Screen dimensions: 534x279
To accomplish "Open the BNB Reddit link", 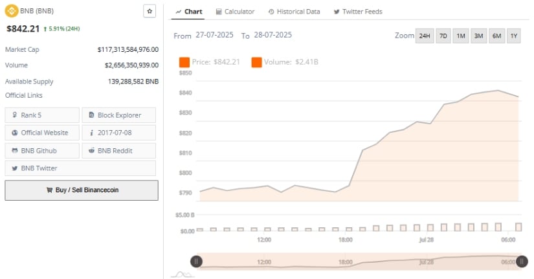I will [x=119, y=151].
